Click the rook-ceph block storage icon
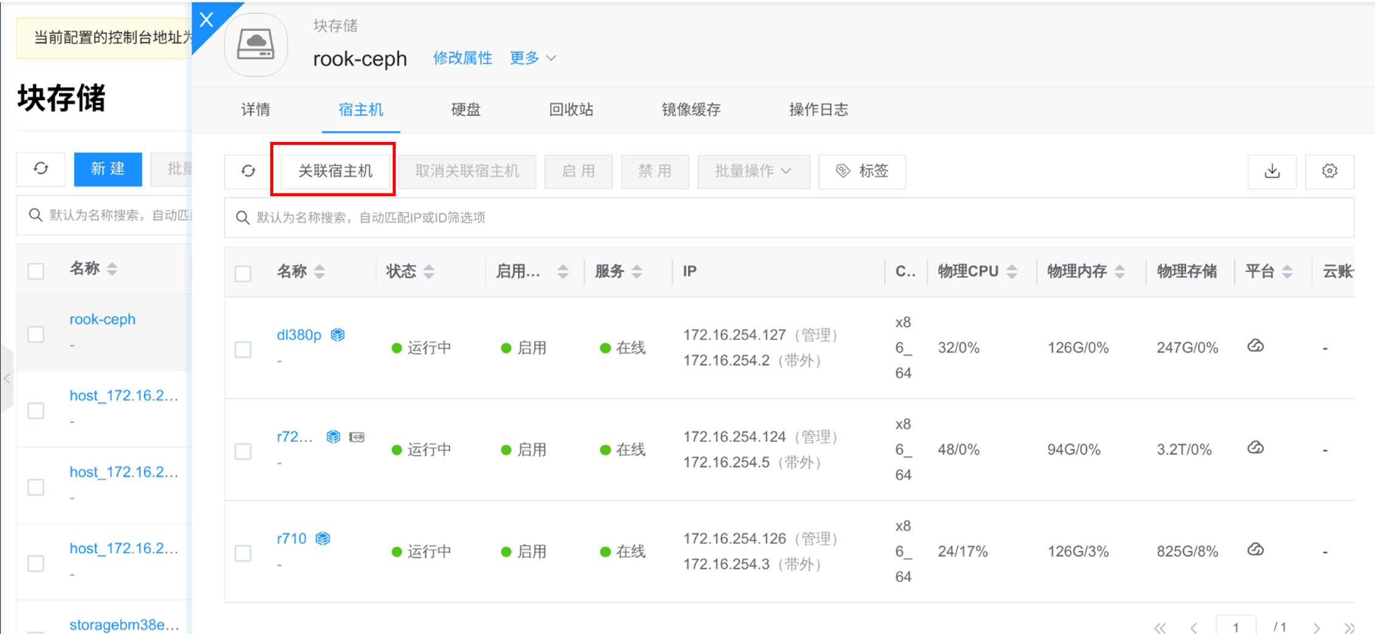1375x634 pixels. (256, 46)
